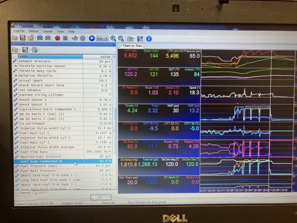This screenshot has height=223, width=297.
Task: Open the channel config folder icon dropdown
Action: pyautogui.click(x=15, y=50)
